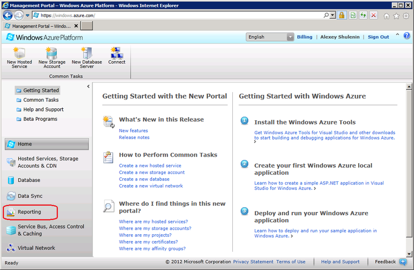Click the magnifier icon beside Where do I find things
The width and height of the screenshot is (414, 270).
(x=109, y=206)
